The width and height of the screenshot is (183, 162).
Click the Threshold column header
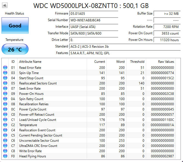(x=137, y=62)
